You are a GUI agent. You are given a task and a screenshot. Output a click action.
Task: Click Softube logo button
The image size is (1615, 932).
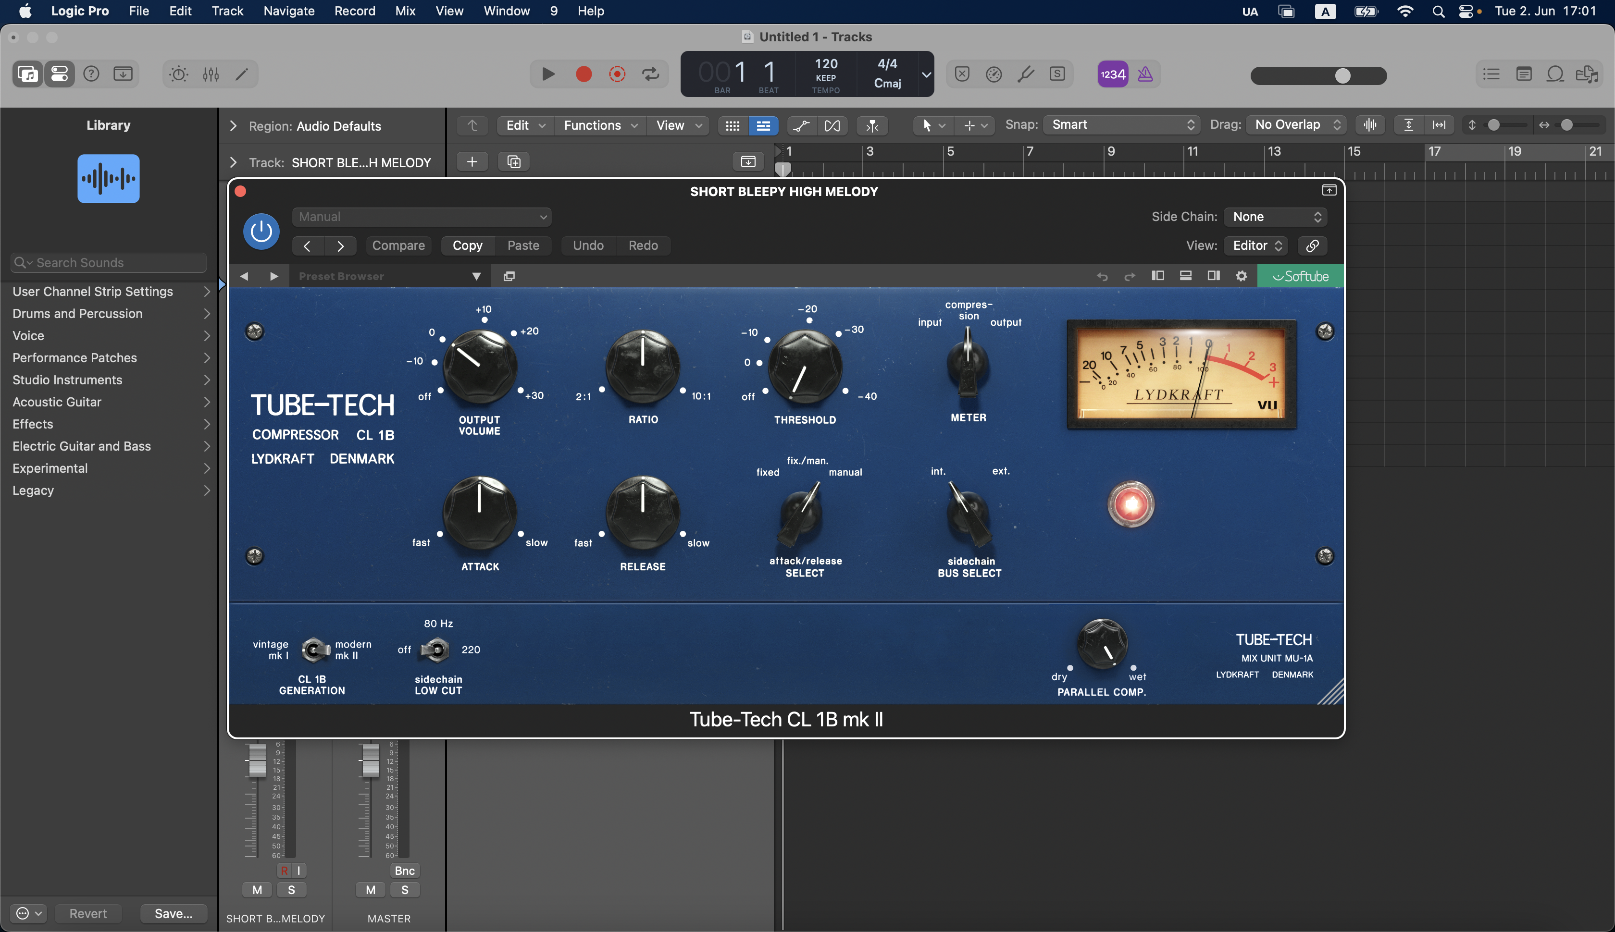pos(1300,276)
